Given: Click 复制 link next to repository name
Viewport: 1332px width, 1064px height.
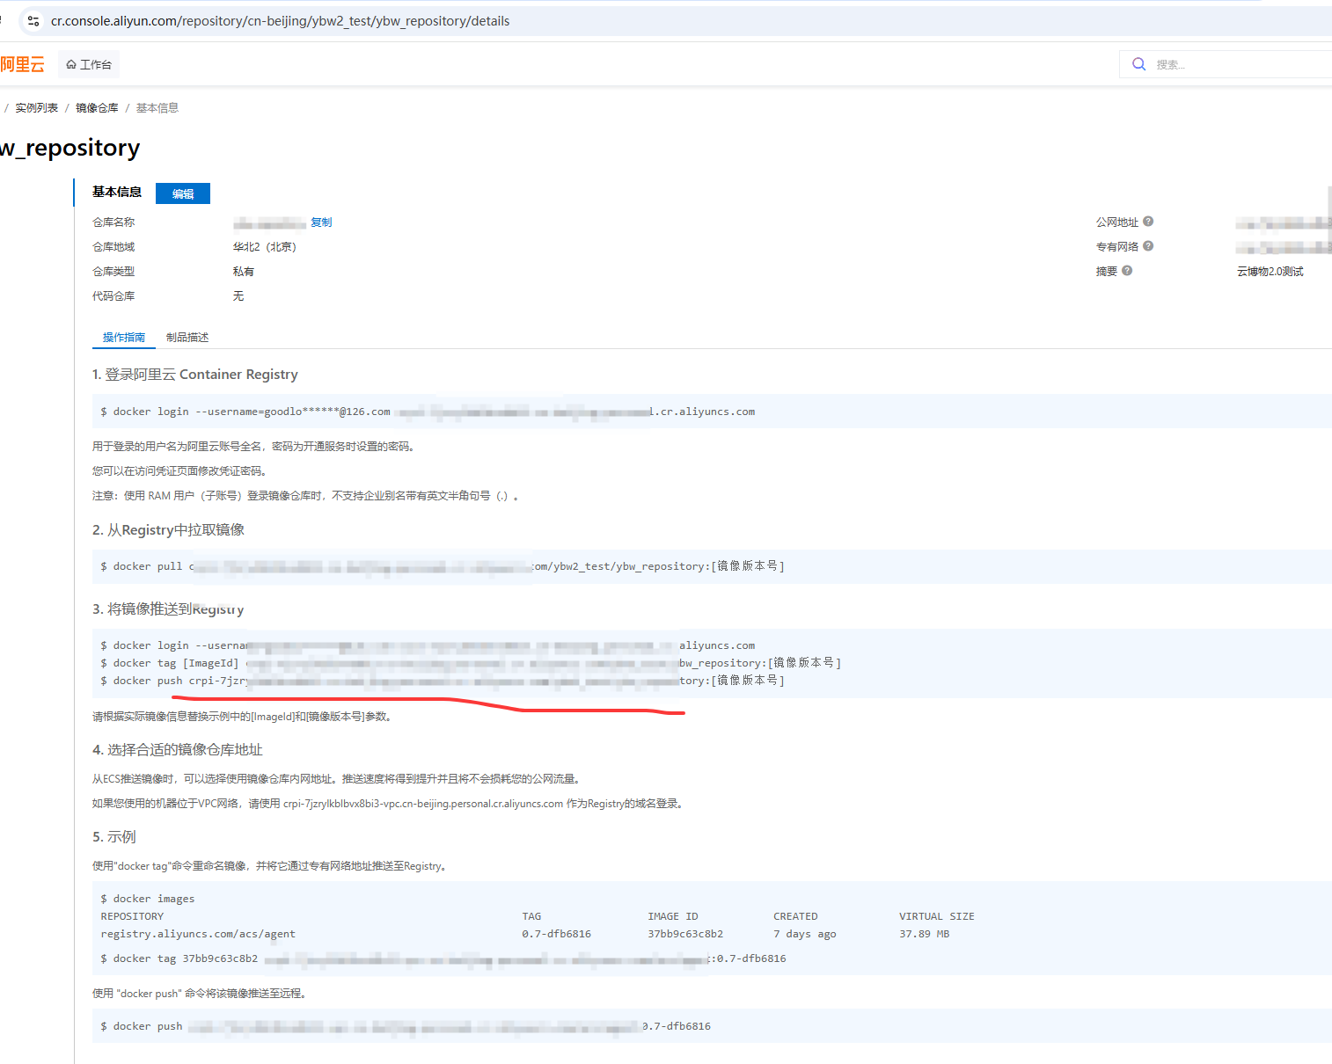Looking at the screenshot, I should pos(321,222).
